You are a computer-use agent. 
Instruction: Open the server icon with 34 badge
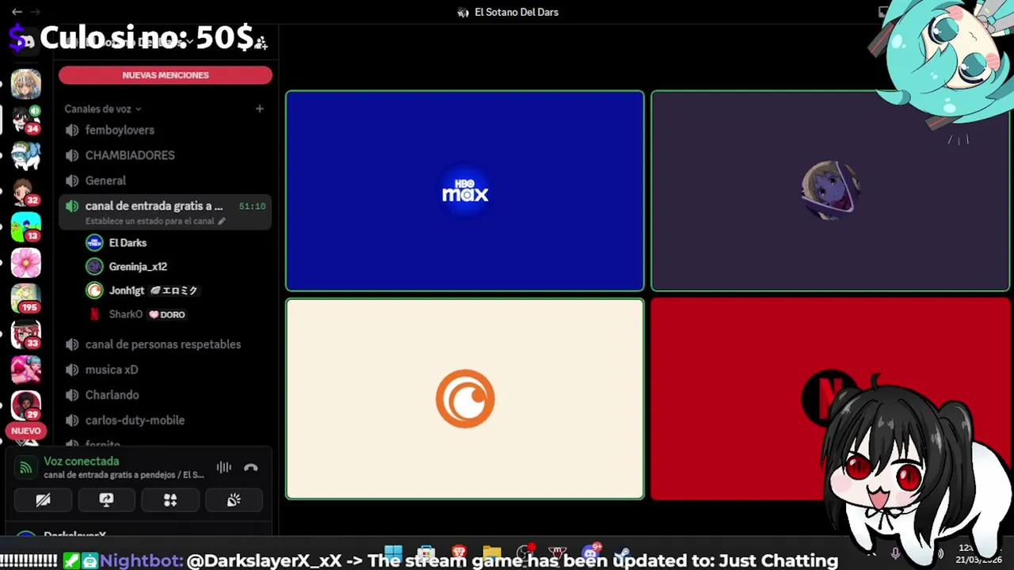25,118
